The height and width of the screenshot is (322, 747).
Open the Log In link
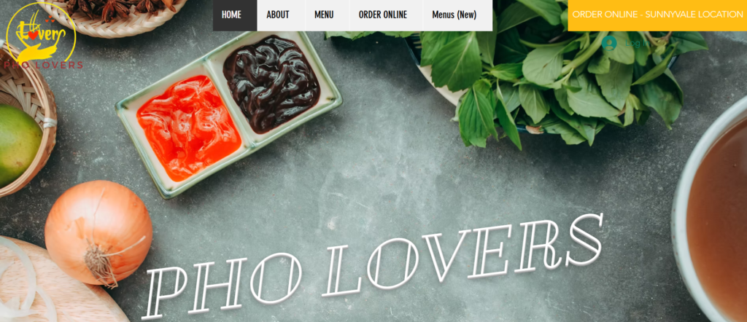click(636, 43)
